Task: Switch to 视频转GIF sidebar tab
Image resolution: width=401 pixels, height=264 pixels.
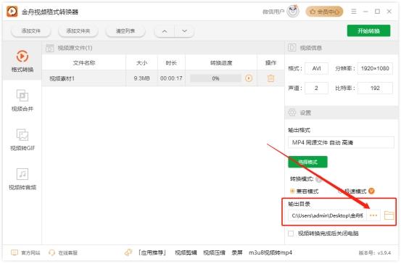Action: (22, 140)
